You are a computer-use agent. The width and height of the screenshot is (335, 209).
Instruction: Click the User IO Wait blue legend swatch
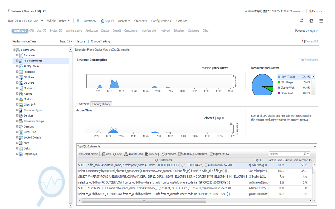[279, 77]
